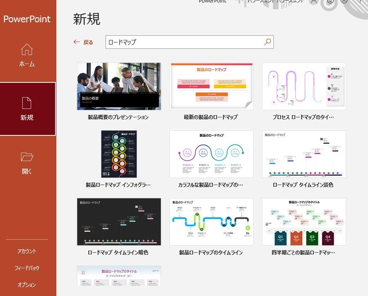The width and height of the screenshot is (368, 296).
Task: Open the 四半期ごとの製品ロードマップ template
Action: 304,222
